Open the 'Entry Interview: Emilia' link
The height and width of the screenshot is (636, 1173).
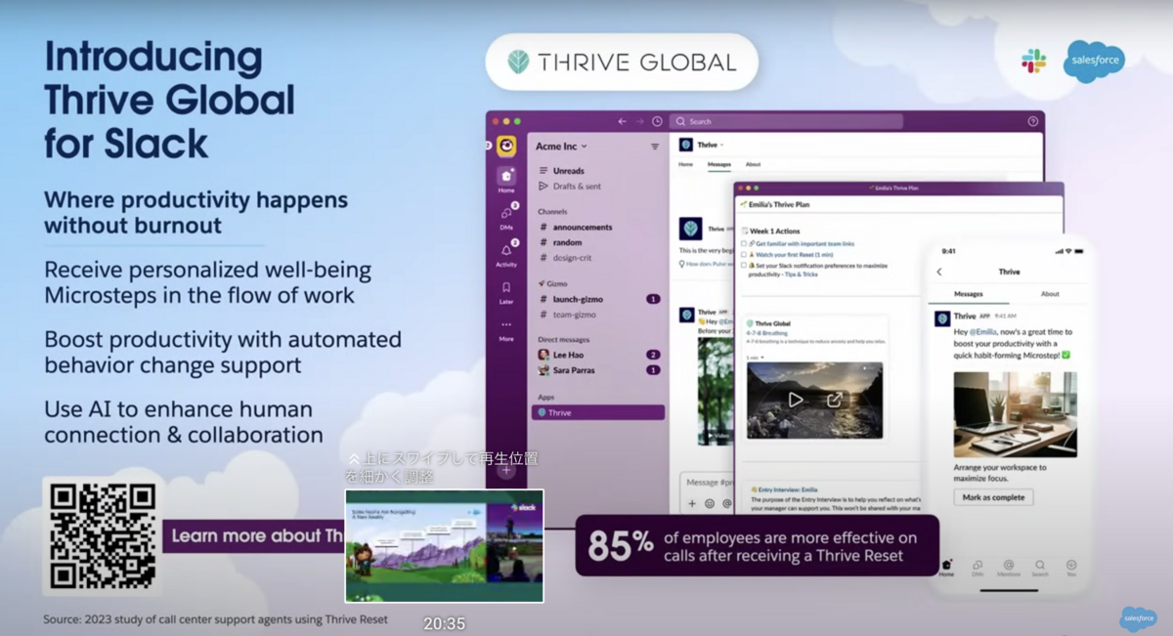click(788, 489)
